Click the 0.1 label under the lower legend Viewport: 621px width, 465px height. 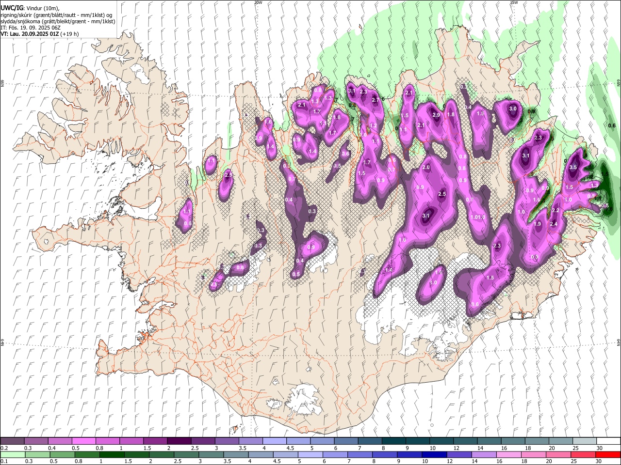pyautogui.click(x=4, y=462)
